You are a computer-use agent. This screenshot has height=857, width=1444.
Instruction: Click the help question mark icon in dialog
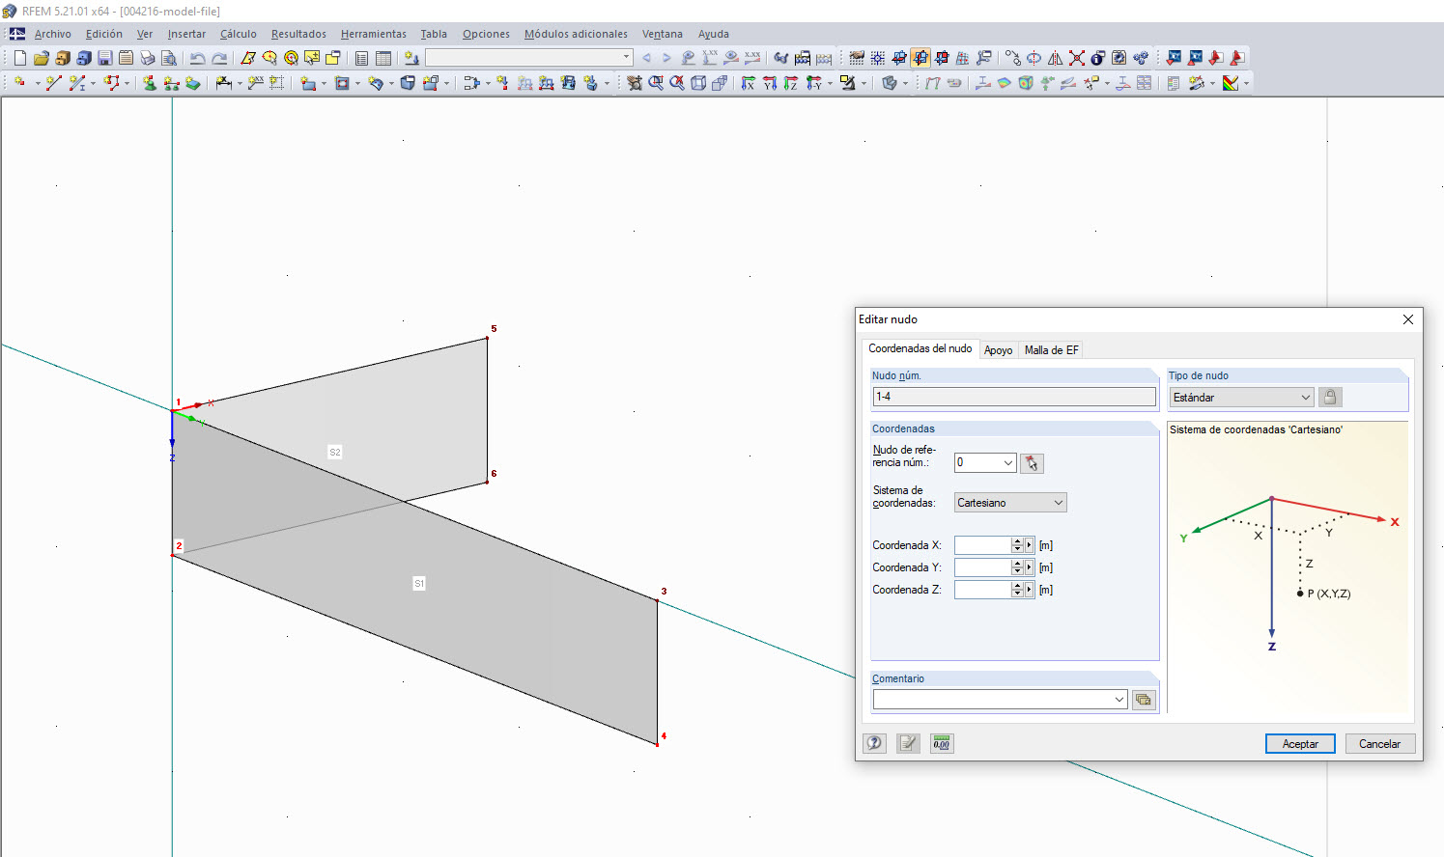coord(874,743)
